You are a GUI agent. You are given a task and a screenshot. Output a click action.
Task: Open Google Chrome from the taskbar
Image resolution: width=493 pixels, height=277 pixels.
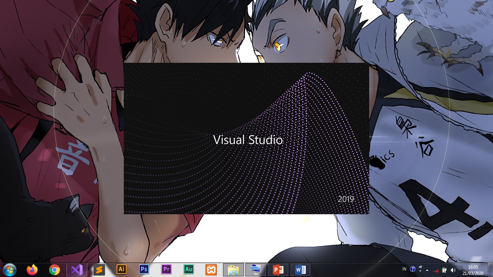[x=54, y=270]
